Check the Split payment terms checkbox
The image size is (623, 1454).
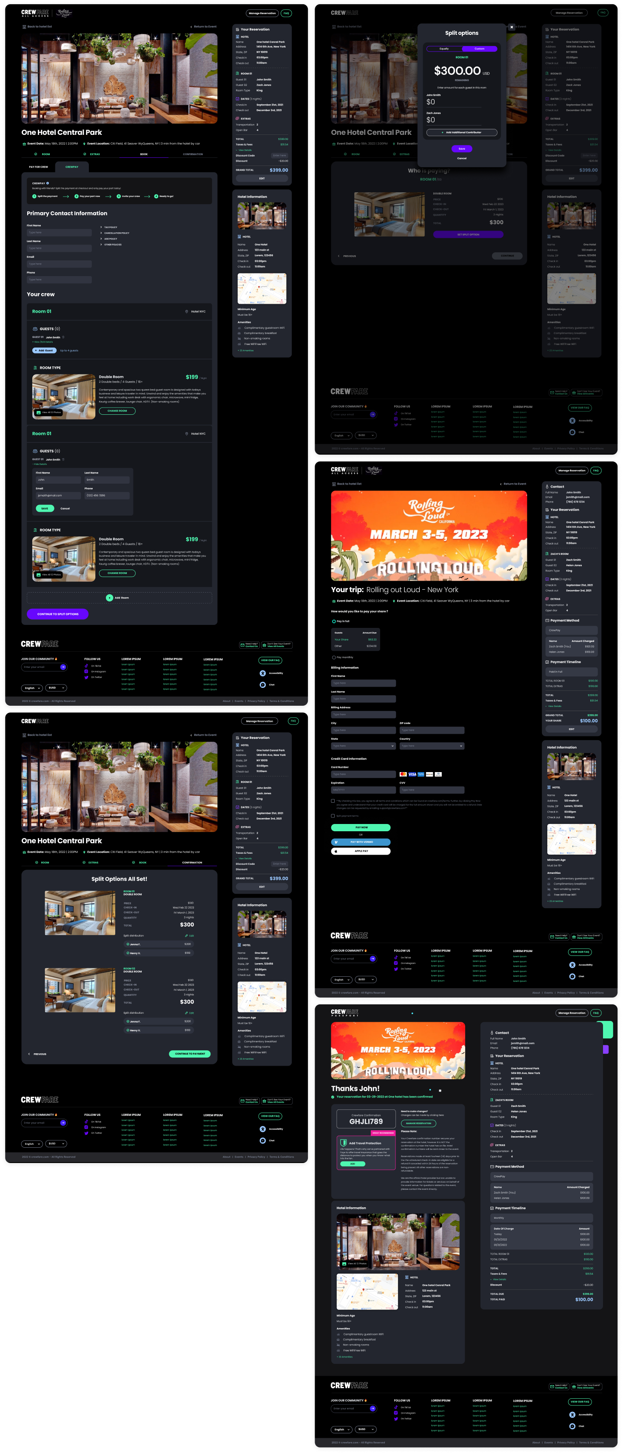click(x=333, y=815)
